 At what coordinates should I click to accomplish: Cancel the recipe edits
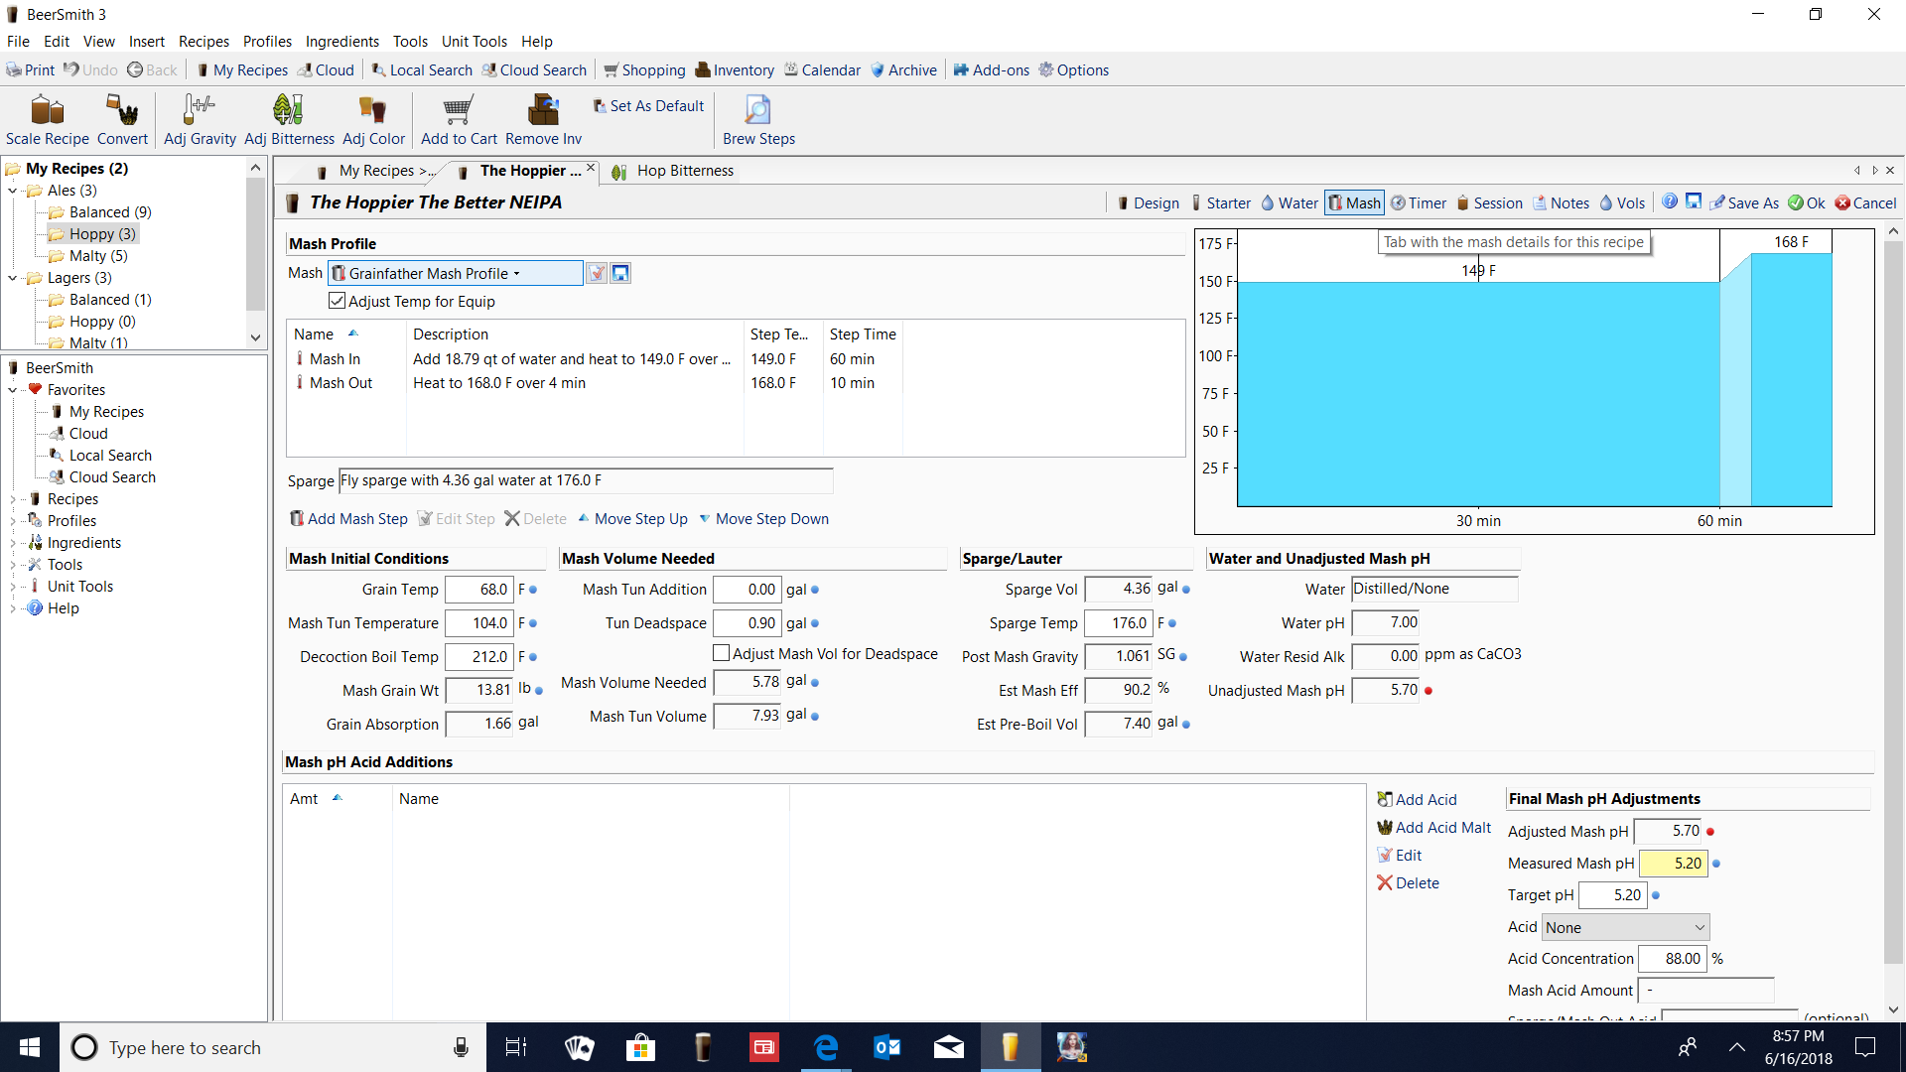tap(1865, 203)
